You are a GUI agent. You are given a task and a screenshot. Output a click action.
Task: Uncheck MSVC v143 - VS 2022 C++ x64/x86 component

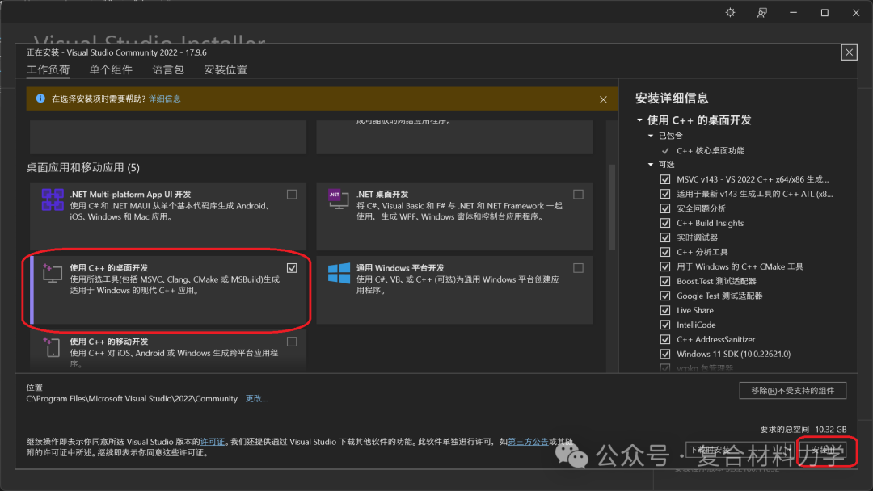click(x=664, y=179)
